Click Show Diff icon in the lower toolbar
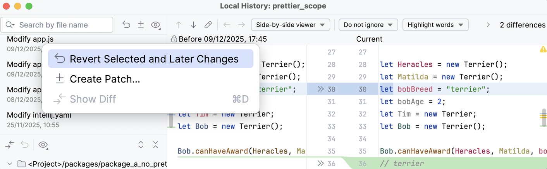Screen dimensions: 547x169 pos(10,145)
